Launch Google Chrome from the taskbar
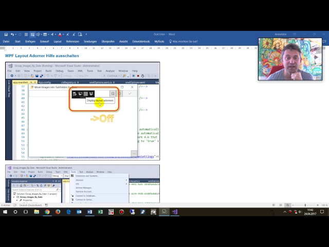329x247 pixels. click(47, 212)
